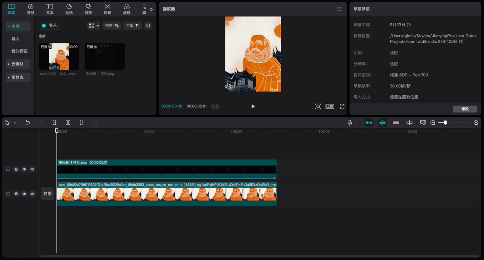Open the pointer tool mode dropdown
This screenshot has height=260, width=484.
point(15,123)
